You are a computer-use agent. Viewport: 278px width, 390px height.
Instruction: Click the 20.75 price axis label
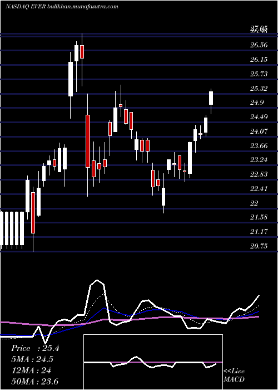(259, 246)
